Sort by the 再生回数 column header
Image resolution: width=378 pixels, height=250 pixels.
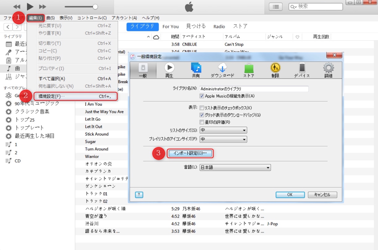coord(321,37)
